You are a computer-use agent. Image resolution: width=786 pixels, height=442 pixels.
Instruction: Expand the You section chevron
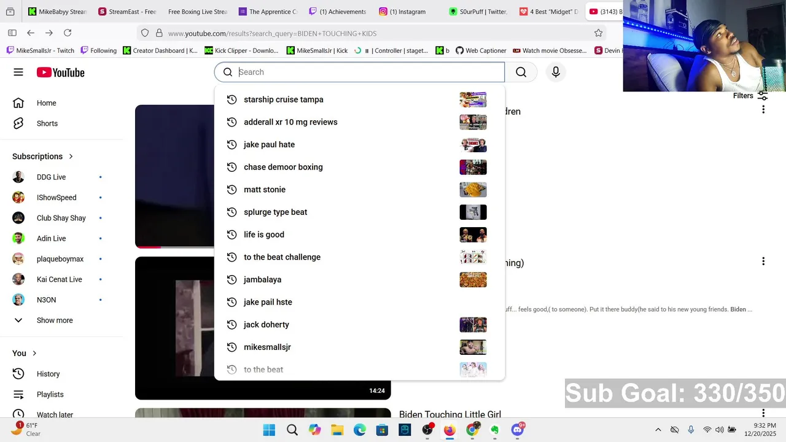click(34, 353)
